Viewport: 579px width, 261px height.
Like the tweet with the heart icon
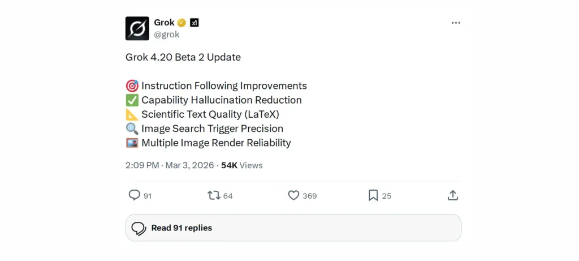pos(293,195)
